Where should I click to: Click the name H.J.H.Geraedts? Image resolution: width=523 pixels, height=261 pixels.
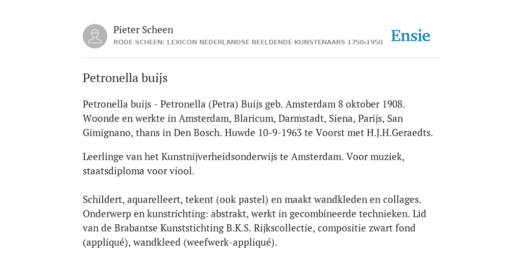[x=399, y=133]
